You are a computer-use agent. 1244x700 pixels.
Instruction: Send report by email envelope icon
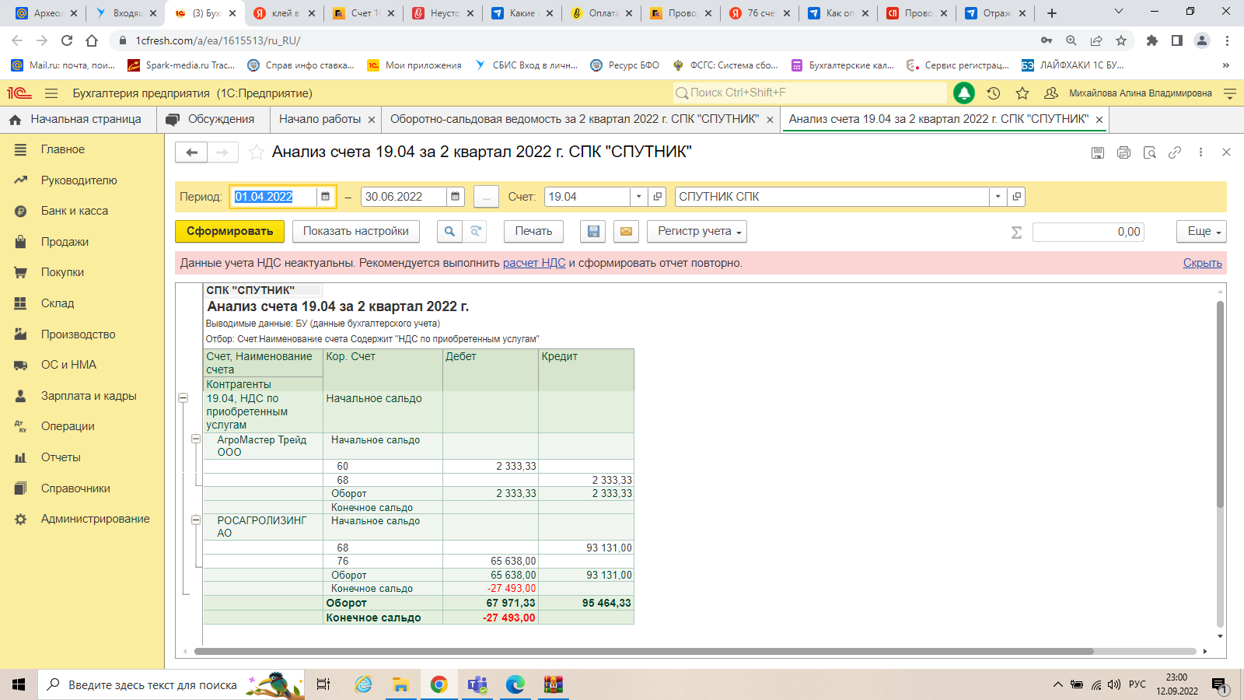(626, 231)
